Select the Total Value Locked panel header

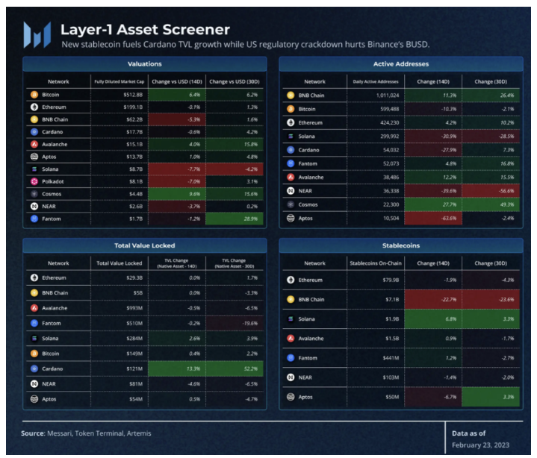145,245
